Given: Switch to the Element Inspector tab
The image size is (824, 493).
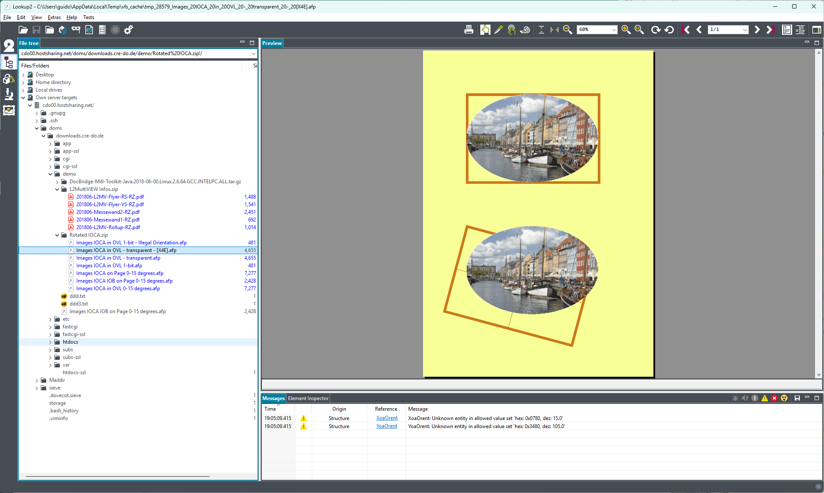Looking at the screenshot, I should [x=308, y=398].
